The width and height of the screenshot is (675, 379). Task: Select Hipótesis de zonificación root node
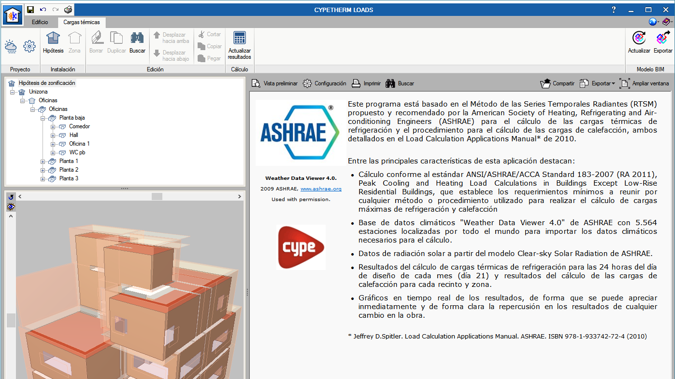[x=47, y=83]
